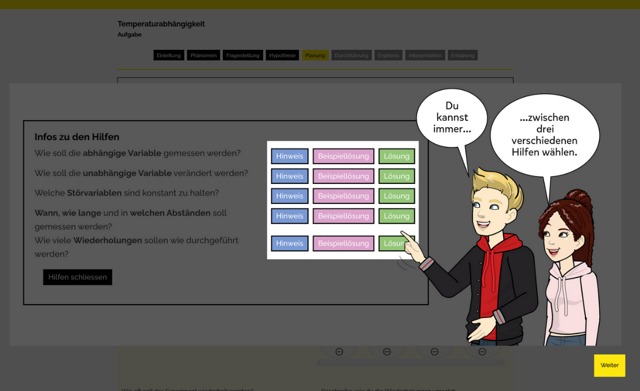The height and width of the screenshot is (391, 640).
Task: Click the blue Hinweis button in the top row
Action: click(290, 156)
